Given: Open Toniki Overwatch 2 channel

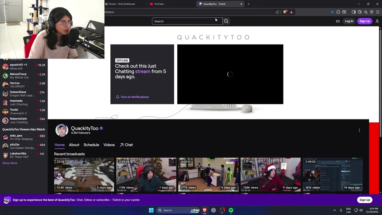Looking at the screenshot, I should (24, 111).
